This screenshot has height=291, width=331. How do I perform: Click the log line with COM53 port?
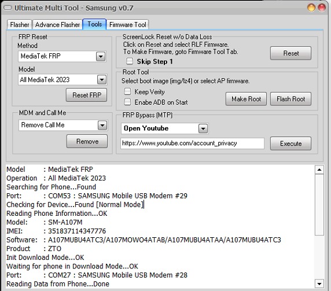click(x=97, y=196)
